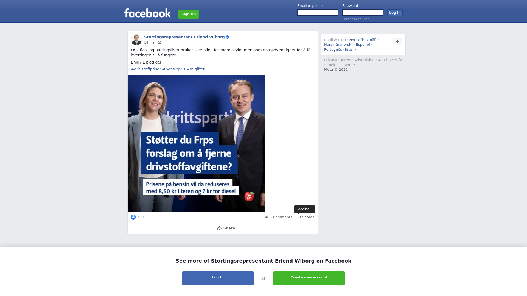This screenshot has height=296, width=527.
Task: Click the Share arrow icon
Action: [x=219, y=228]
